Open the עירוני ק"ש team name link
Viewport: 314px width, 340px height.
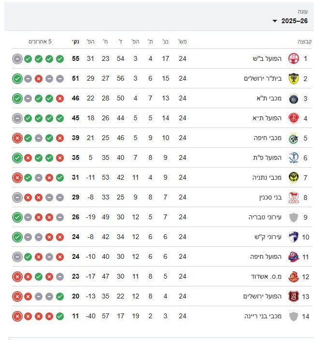pos(267,237)
